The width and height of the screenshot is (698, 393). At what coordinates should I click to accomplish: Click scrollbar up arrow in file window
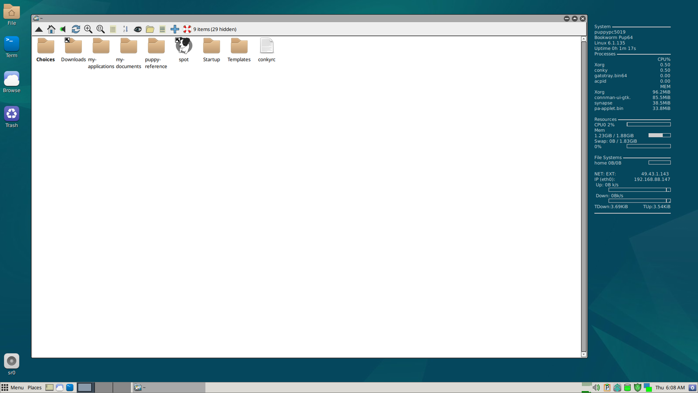(584, 39)
